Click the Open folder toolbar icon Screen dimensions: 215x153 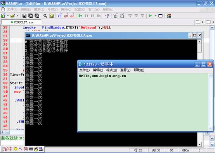[13, 16]
